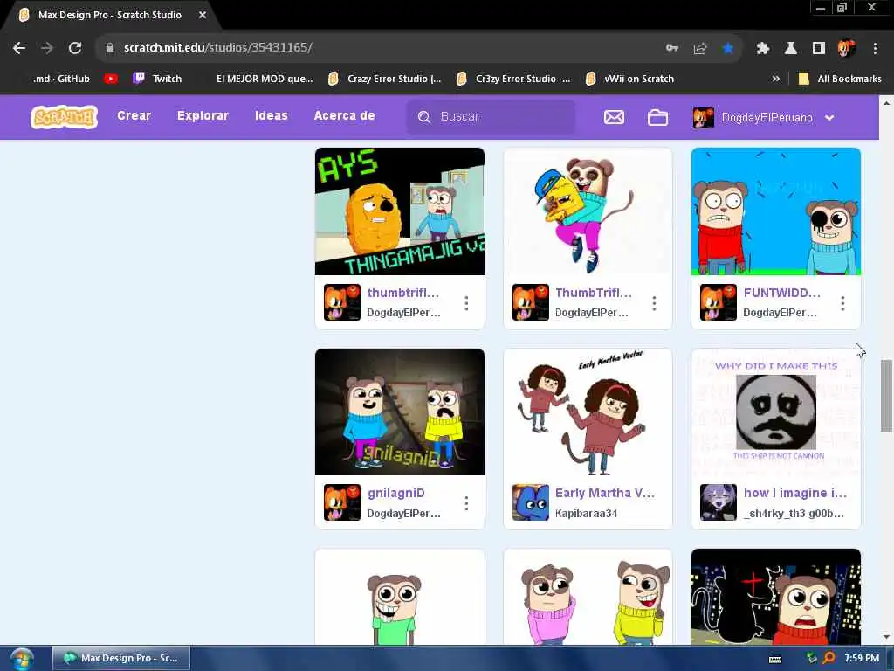Click the Scratch logo
Screen dimensions: 894x671
tap(64, 117)
